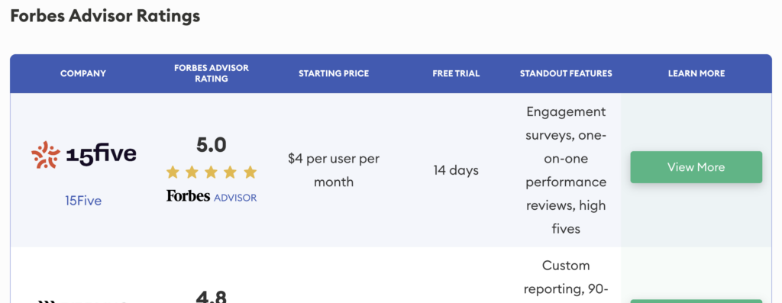
Task: Click the five gold stars rating
Action: click(212, 172)
